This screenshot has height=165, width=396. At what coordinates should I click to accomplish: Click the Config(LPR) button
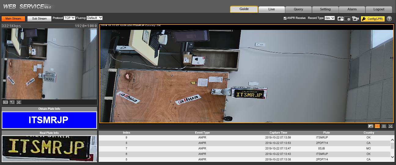tap(372, 19)
